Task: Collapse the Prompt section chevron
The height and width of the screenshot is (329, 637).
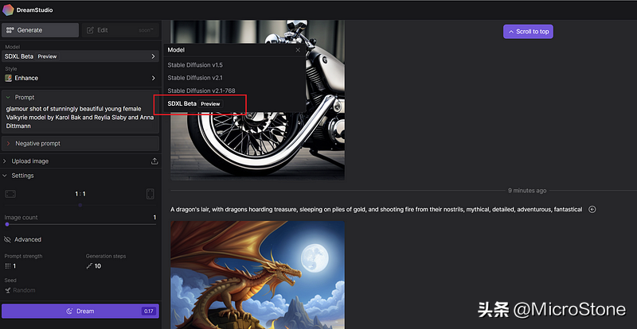Action: [x=8, y=98]
